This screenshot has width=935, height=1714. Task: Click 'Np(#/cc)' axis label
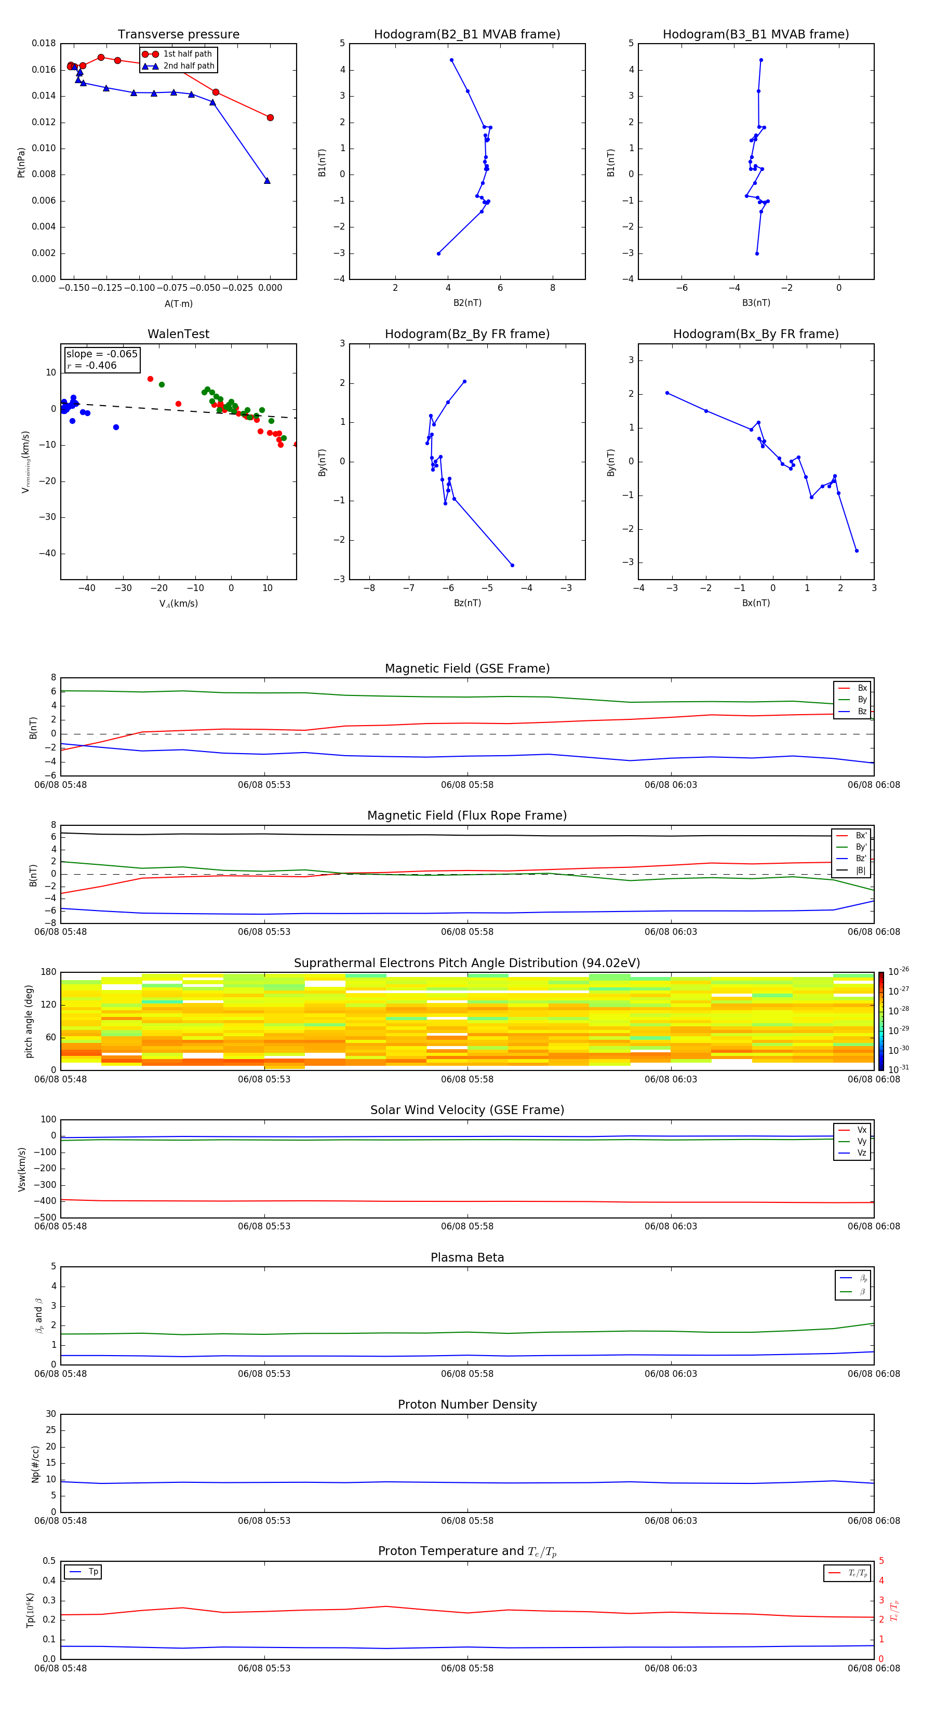[x=35, y=1463]
